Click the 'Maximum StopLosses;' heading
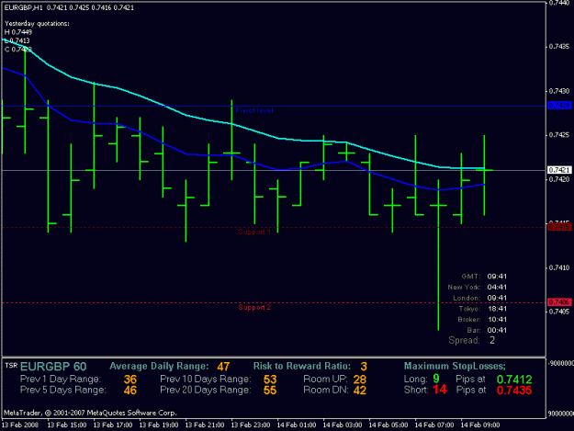 tap(455, 366)
